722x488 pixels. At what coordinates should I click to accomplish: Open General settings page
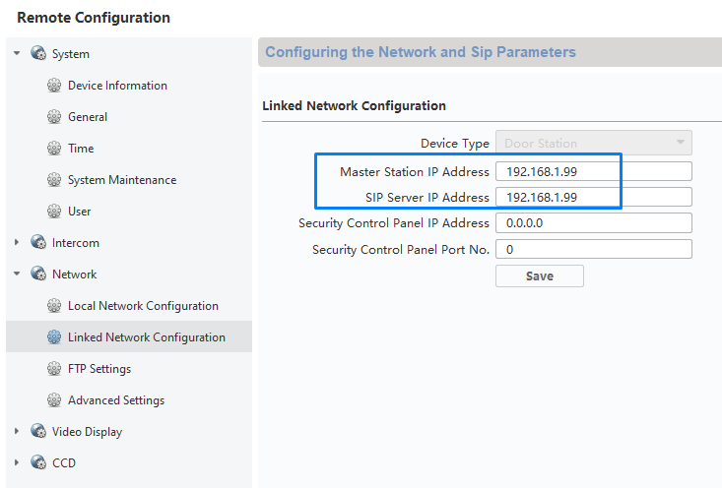(88, 117)
